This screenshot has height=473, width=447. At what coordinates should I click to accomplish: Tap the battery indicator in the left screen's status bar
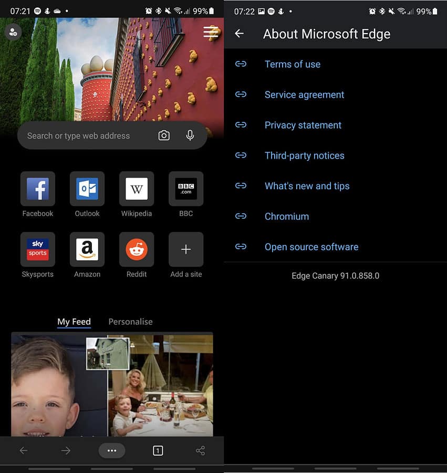pos(211,11)
